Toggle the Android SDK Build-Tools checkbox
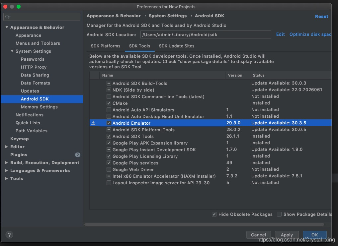338x246 pixels. pyautogui.click(x=109, y=83)
